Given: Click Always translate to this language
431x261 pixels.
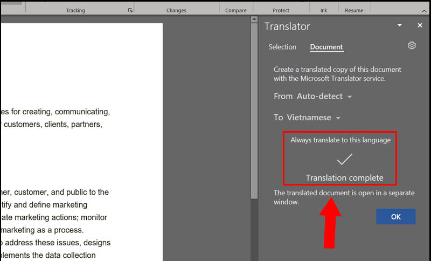Looking at the screenshot, I should pyautogui.click(x=340, y=140).
